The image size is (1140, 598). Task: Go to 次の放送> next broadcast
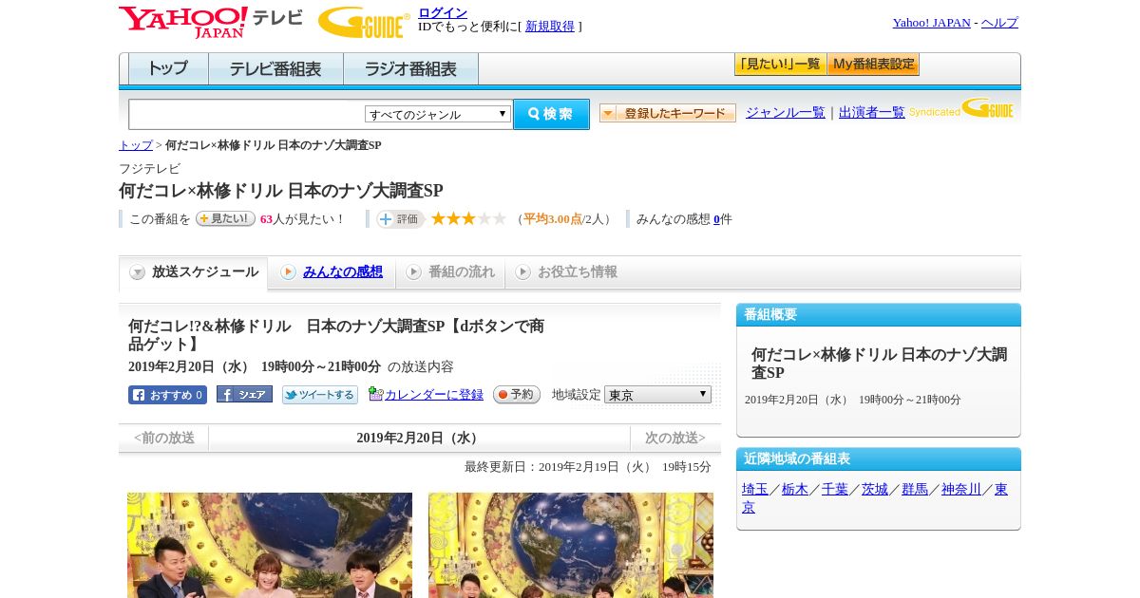(675, 438)
